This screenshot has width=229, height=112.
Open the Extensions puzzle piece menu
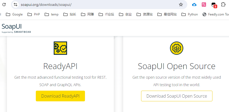[223, 5]
